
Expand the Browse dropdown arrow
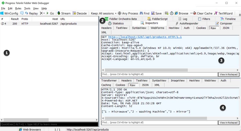pos(191,13)
